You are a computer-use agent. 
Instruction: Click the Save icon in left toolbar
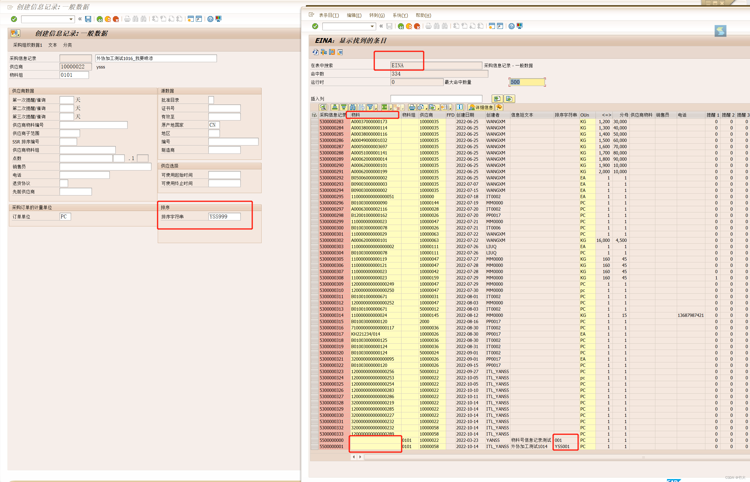pyautogui.click(x=88, y=19)
